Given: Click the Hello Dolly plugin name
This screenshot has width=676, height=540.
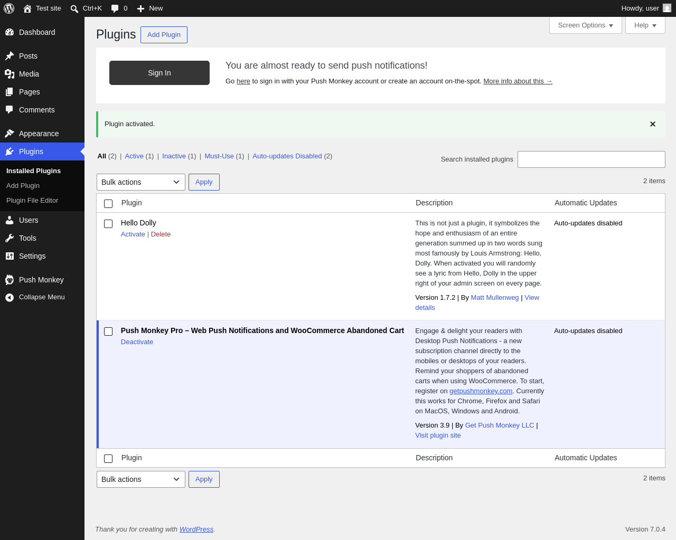Looking at the screenshot, I should [x=138, y=223].
